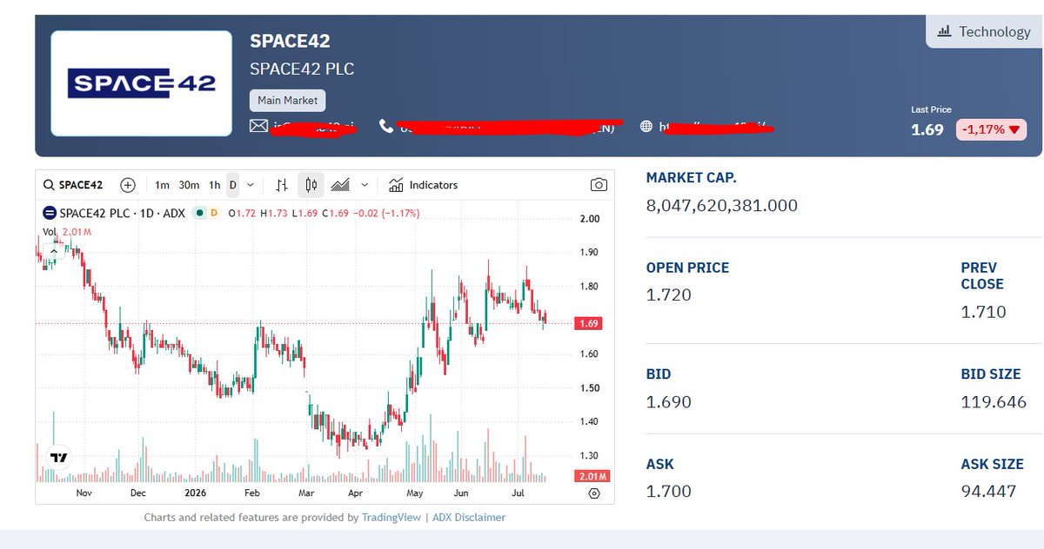Click the ask size value 94.447
This screenshot has height=549, width=1044.
click(988, 492)
